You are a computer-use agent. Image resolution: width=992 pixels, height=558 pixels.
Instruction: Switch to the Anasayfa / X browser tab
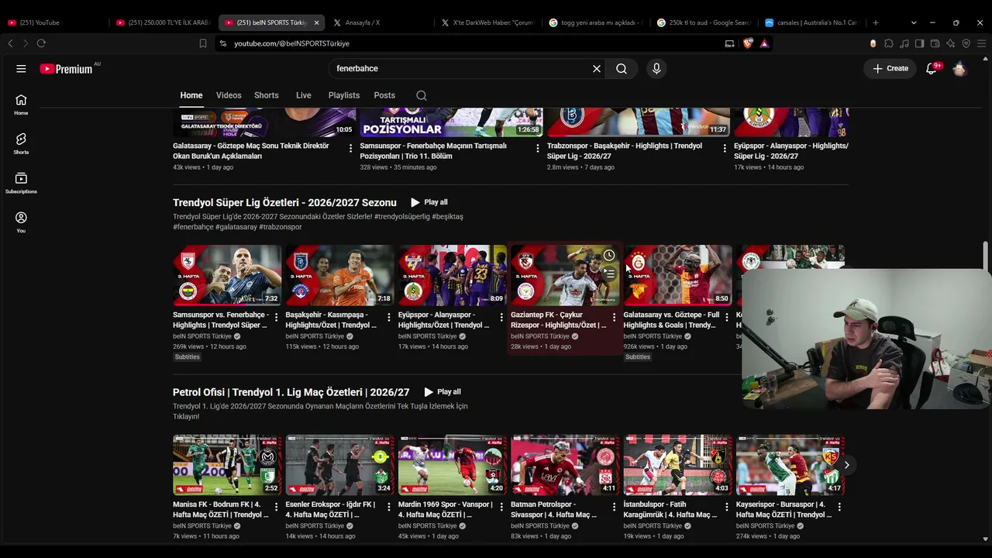[380, 22]
